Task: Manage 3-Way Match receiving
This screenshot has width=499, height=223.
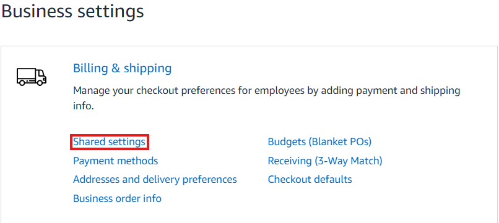Action: pos(325,161)
